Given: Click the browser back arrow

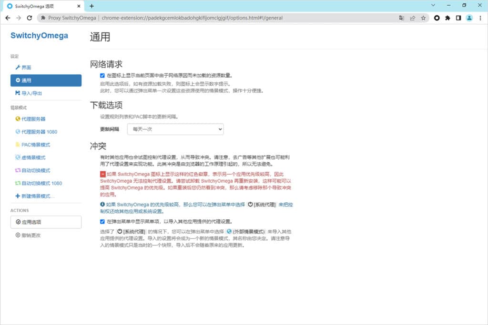Looking at the screenshot, I should [x=8, y=18].
